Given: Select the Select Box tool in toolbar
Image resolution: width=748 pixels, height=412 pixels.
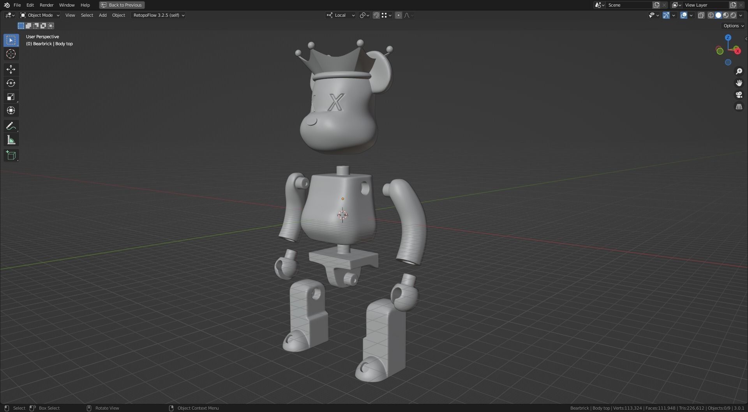Looking at the screenshot, I should click(11, 40).
